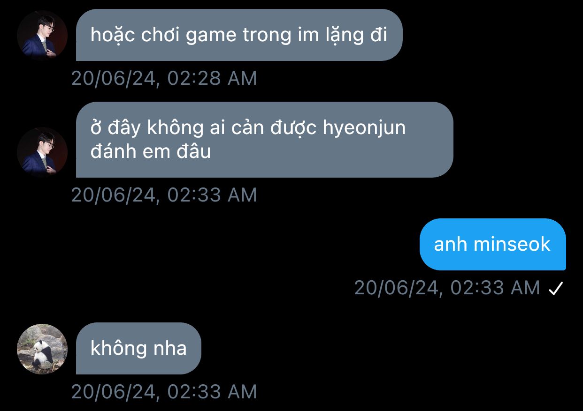Tap the blue 'anh minseok' message bubble
Screen dimensions: 583x411
coord(492,244)
